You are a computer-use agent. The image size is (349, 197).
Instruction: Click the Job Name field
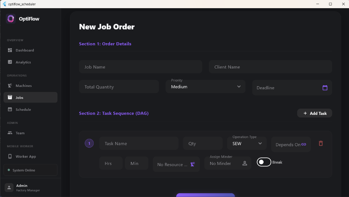click(x=140, y=67)
